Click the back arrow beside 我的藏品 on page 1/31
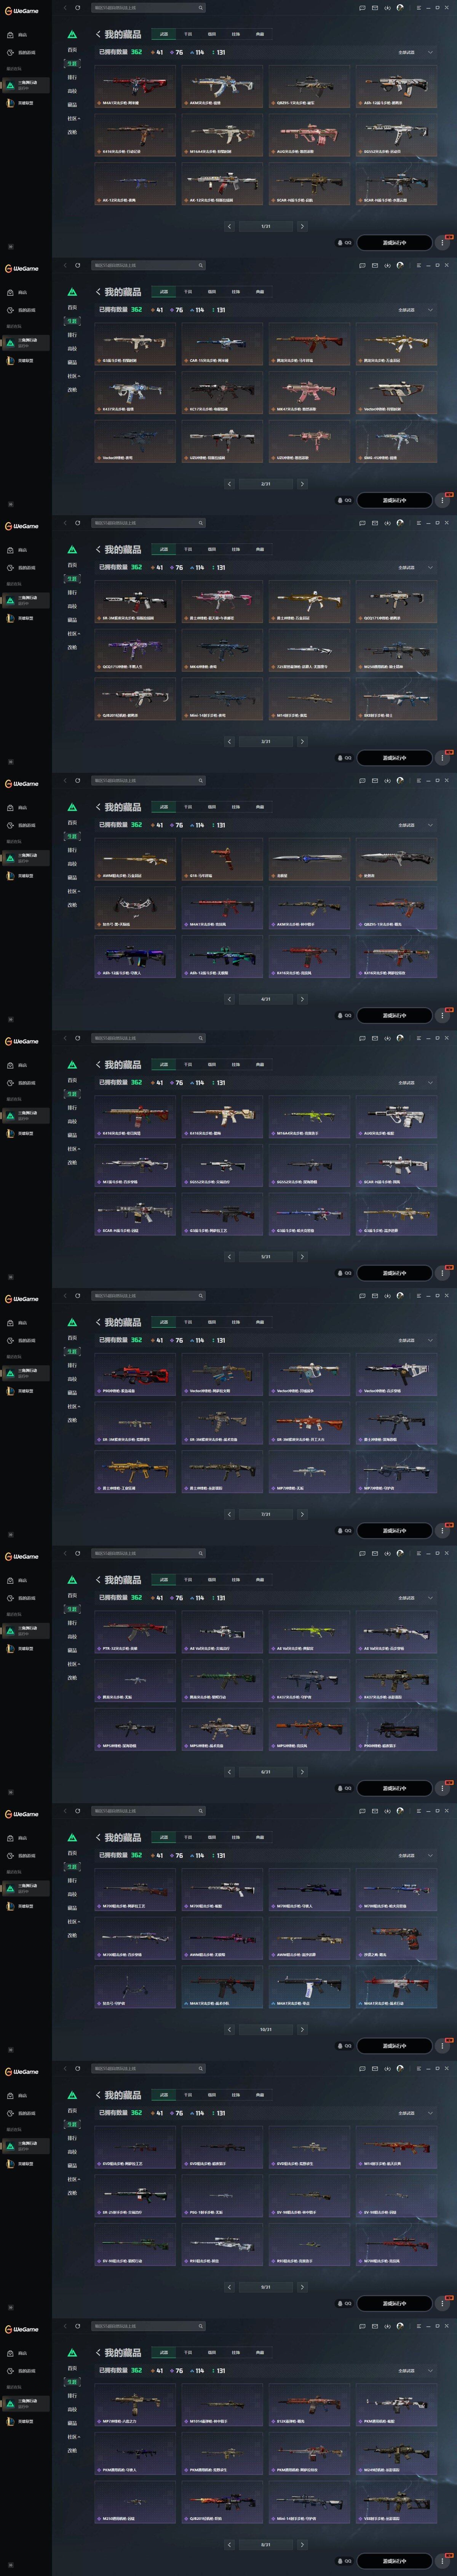Image resolution: width=457 pixels, height=2576 pixels. 98,34
